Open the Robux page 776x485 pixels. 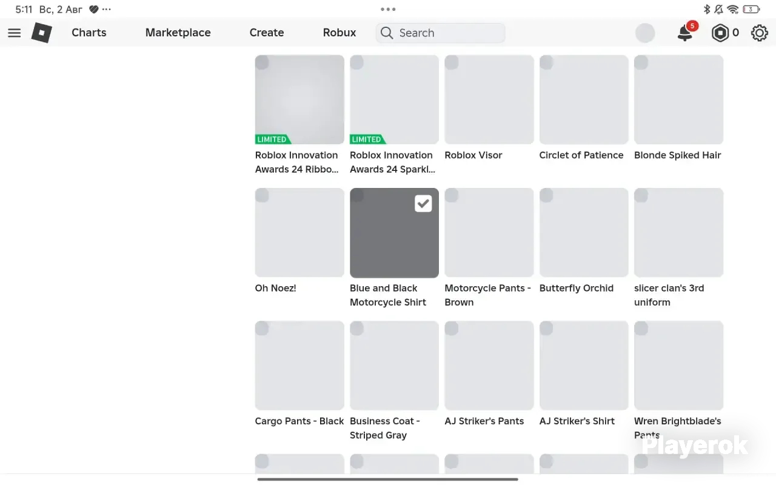coord(339,33)
